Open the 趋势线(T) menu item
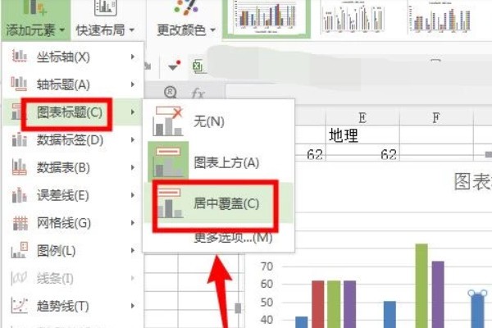 (x=73, y=306)
